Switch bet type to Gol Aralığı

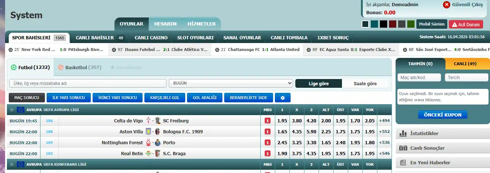coord(205,98)
